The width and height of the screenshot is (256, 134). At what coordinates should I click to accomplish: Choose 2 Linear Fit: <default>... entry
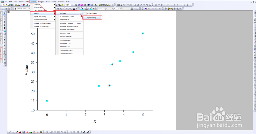tap(42, 26)
